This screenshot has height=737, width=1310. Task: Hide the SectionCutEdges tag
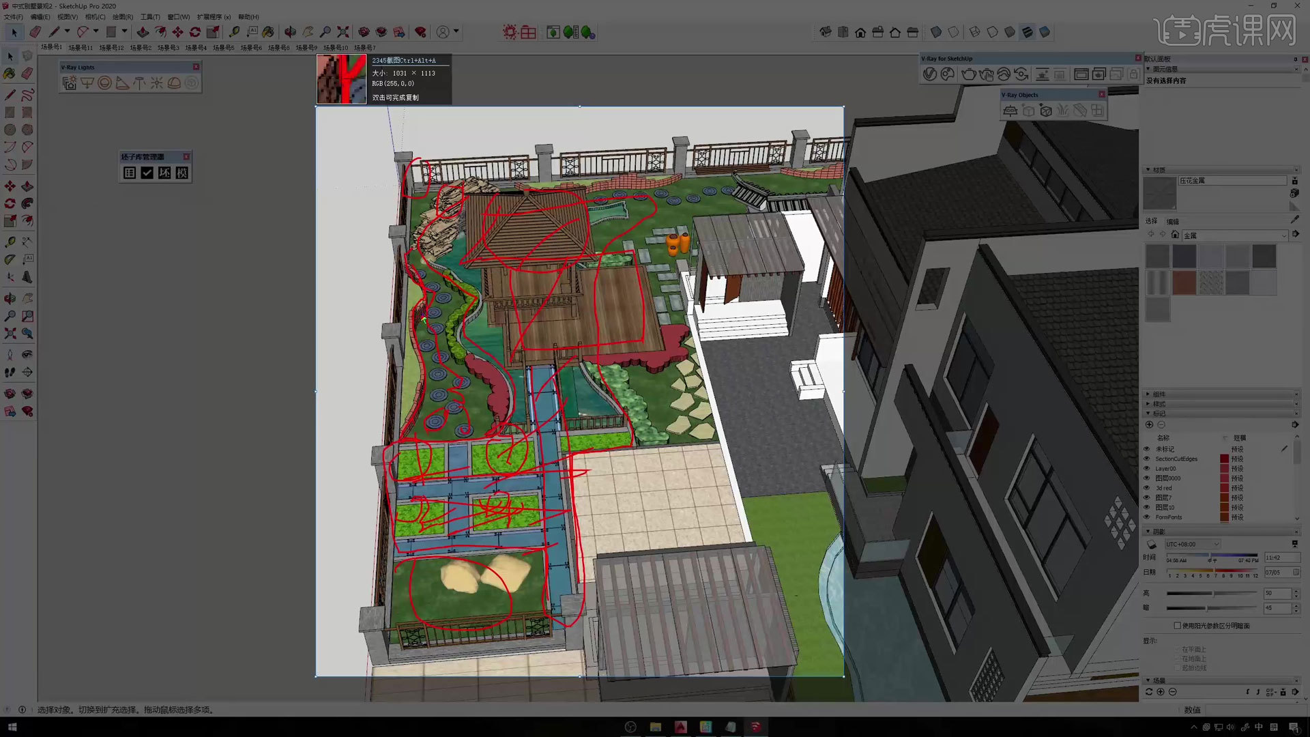[x=1147, y=459]
